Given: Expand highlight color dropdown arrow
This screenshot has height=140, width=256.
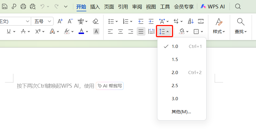Looking at the screenshot, I should [x=72, y=32].
